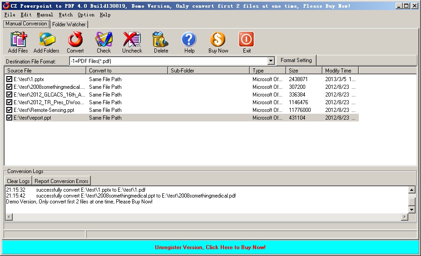Minimize the CZ Powerpoint to PDF window
Viewport: 421px width, 256px height.
[399, 5]
